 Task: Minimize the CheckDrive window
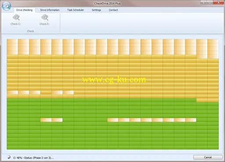click(203, 3)
